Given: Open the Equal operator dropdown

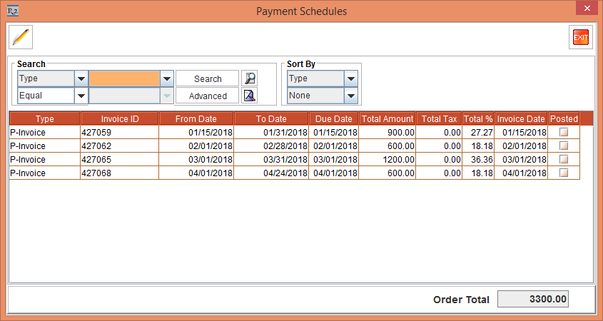Looking at the screenshot, I should click(x=81, y=96).
